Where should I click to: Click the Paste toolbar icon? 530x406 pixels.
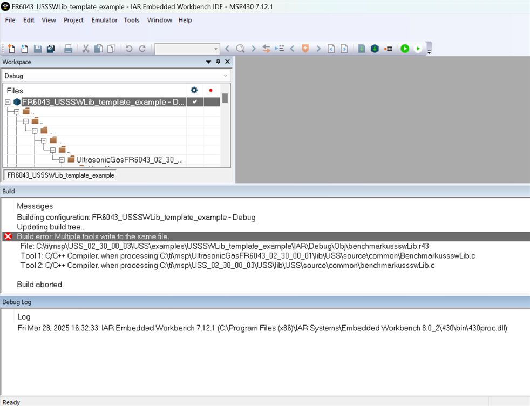(111, 49)
